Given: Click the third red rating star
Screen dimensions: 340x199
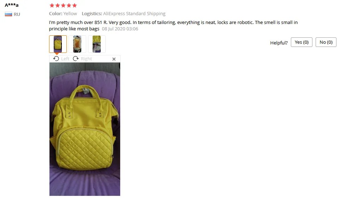Looking at the screenshot, I should [x=63, y=5].
